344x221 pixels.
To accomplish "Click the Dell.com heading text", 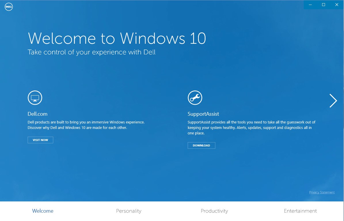I will pyautogui.click(x=37, y=114).
